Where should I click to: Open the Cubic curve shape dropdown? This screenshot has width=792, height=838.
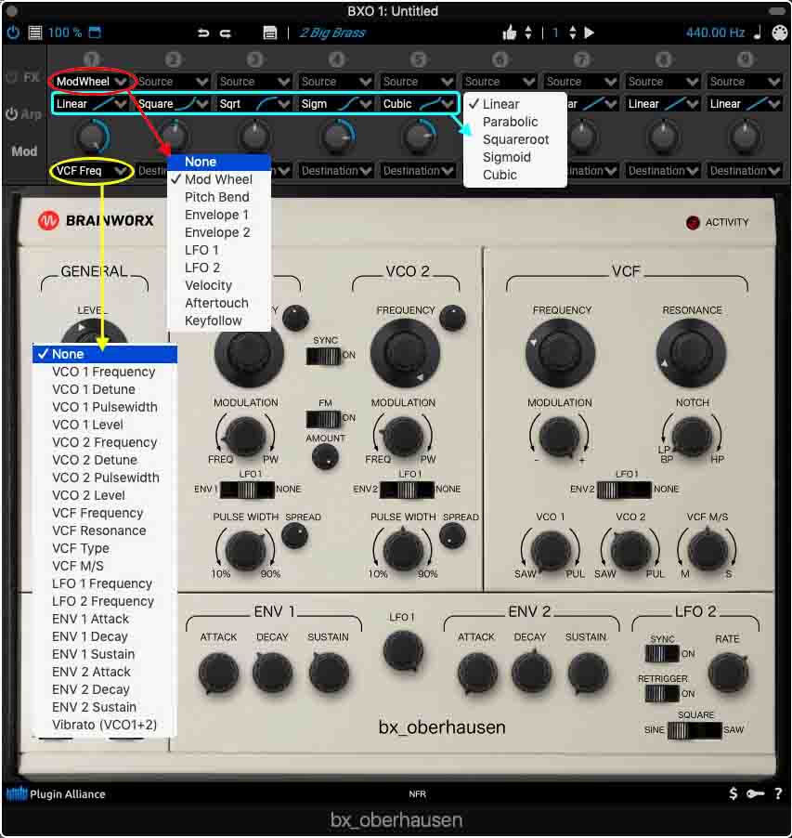pyautogui.click(x=419, y=104)
